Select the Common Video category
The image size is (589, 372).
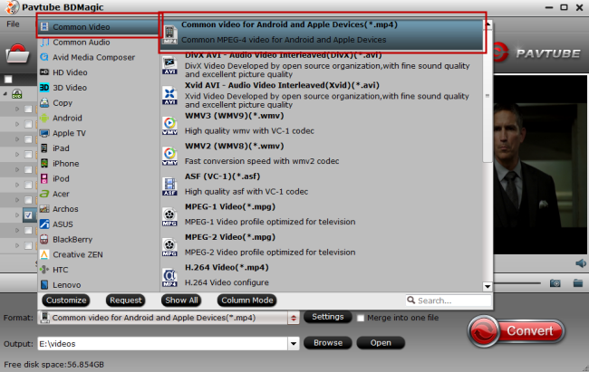(99, 27)
